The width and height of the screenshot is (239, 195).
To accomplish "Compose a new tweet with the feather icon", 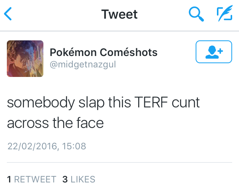I will pyautogui.click(x=225, y=13).
